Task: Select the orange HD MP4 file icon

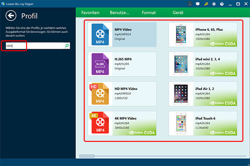Action: (x=99, y=94)
